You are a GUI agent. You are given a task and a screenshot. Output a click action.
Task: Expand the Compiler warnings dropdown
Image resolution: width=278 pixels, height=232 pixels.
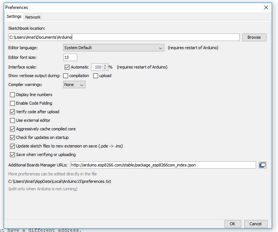coord(74,85)
